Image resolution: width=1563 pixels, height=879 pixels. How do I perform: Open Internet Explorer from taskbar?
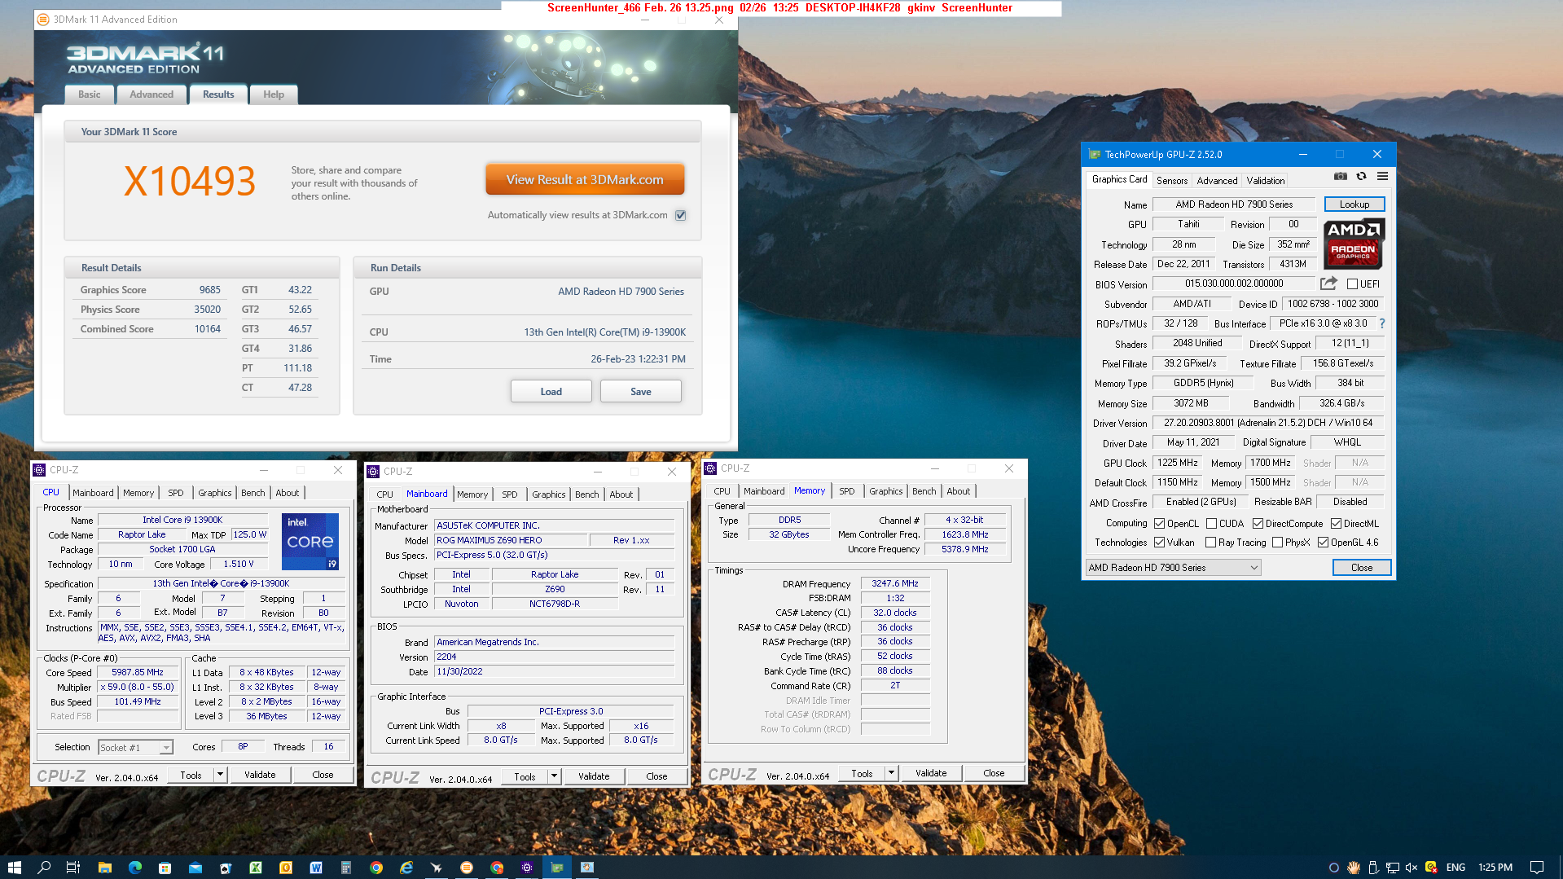pyautogui.click(x=406, y=867)
